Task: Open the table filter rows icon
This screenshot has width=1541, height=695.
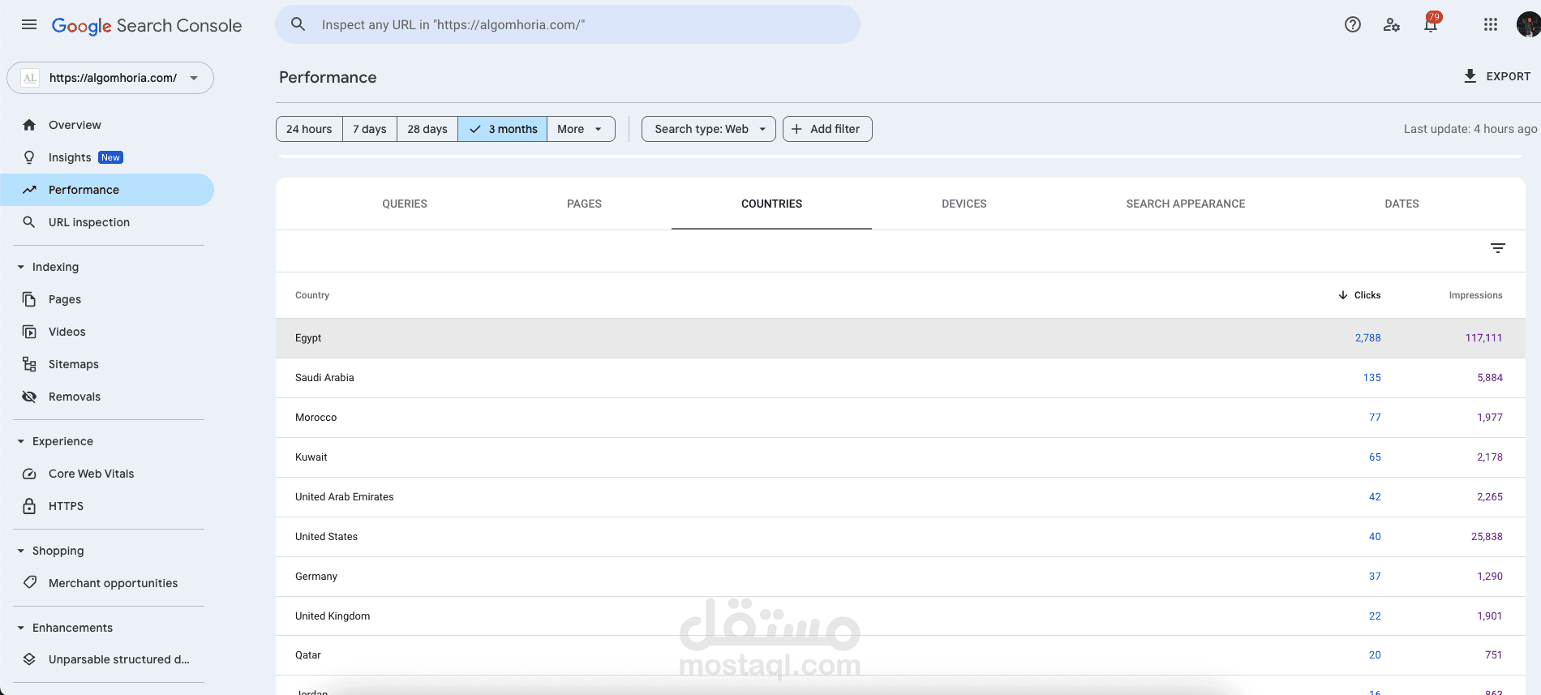Action: 1498,248
